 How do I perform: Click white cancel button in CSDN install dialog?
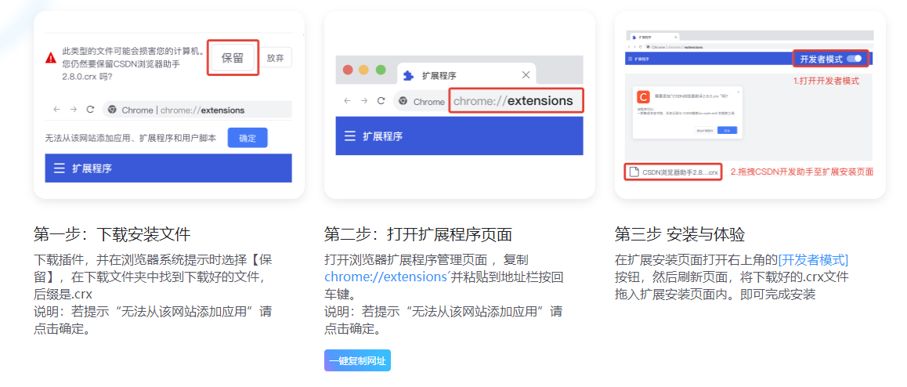pos(705,130)
